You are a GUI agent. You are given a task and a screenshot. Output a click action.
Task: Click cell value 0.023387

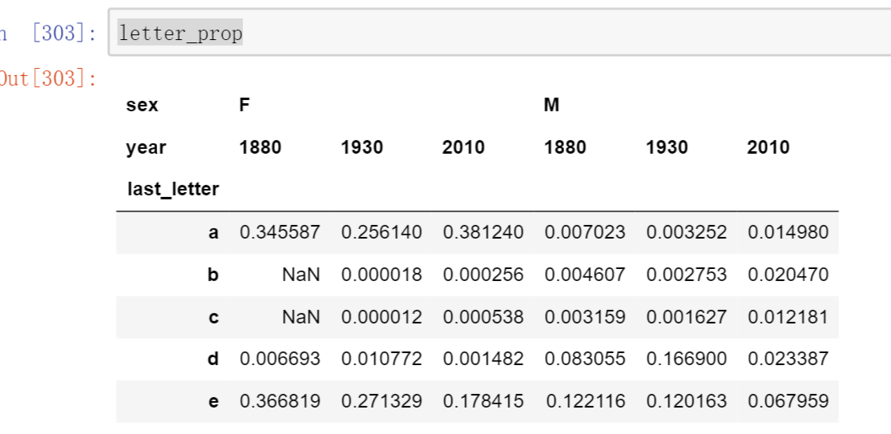tap(788, 359)
